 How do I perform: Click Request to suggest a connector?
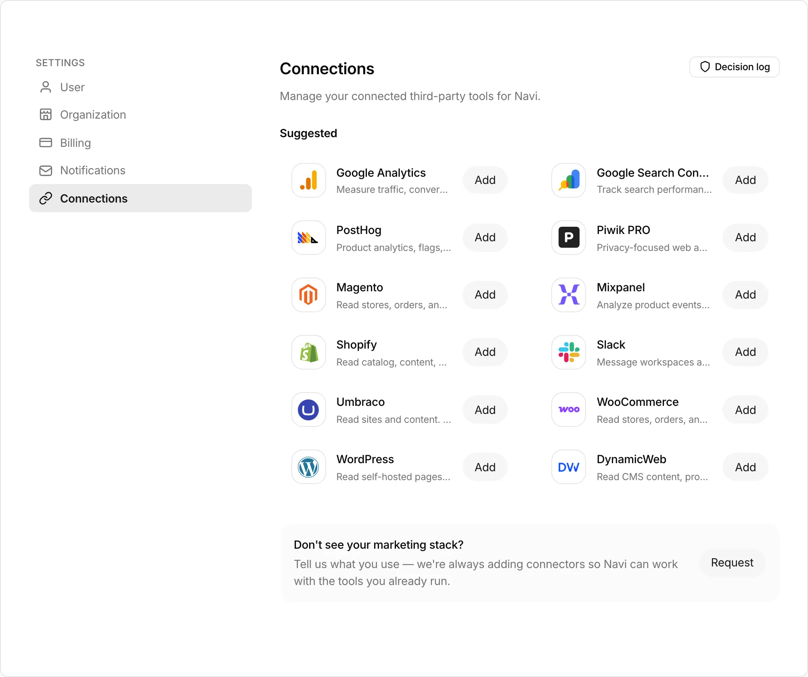pos(732,562)
